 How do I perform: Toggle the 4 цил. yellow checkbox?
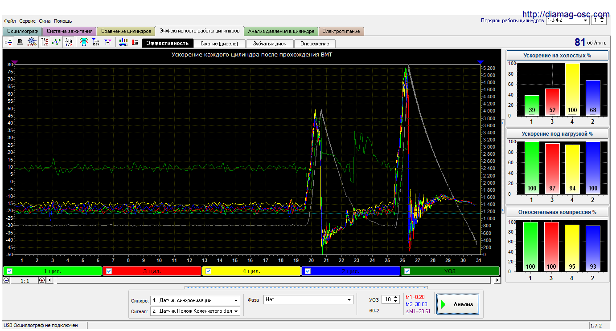209,271
